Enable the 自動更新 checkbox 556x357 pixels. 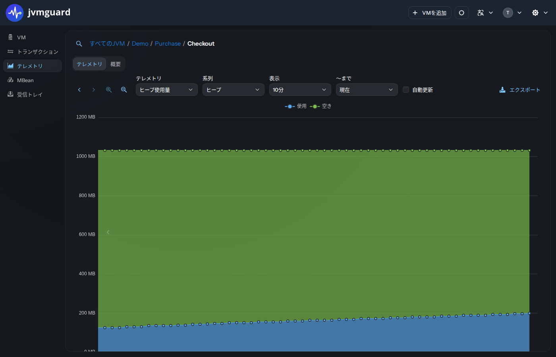406,90
